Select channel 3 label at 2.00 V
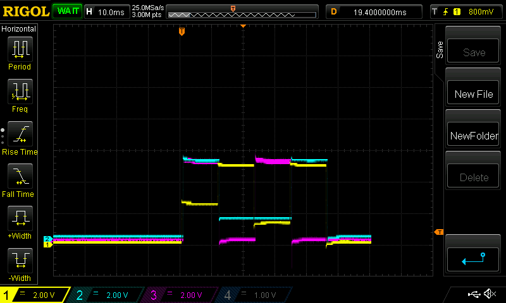This screenshot has height=303, width=506. [x=181, y=295]
